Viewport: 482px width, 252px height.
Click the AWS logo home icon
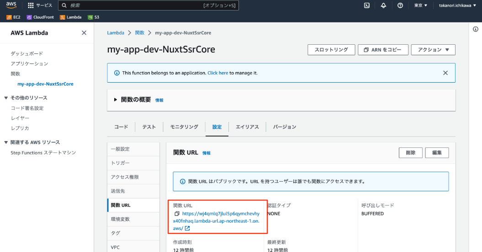point(11,5)
